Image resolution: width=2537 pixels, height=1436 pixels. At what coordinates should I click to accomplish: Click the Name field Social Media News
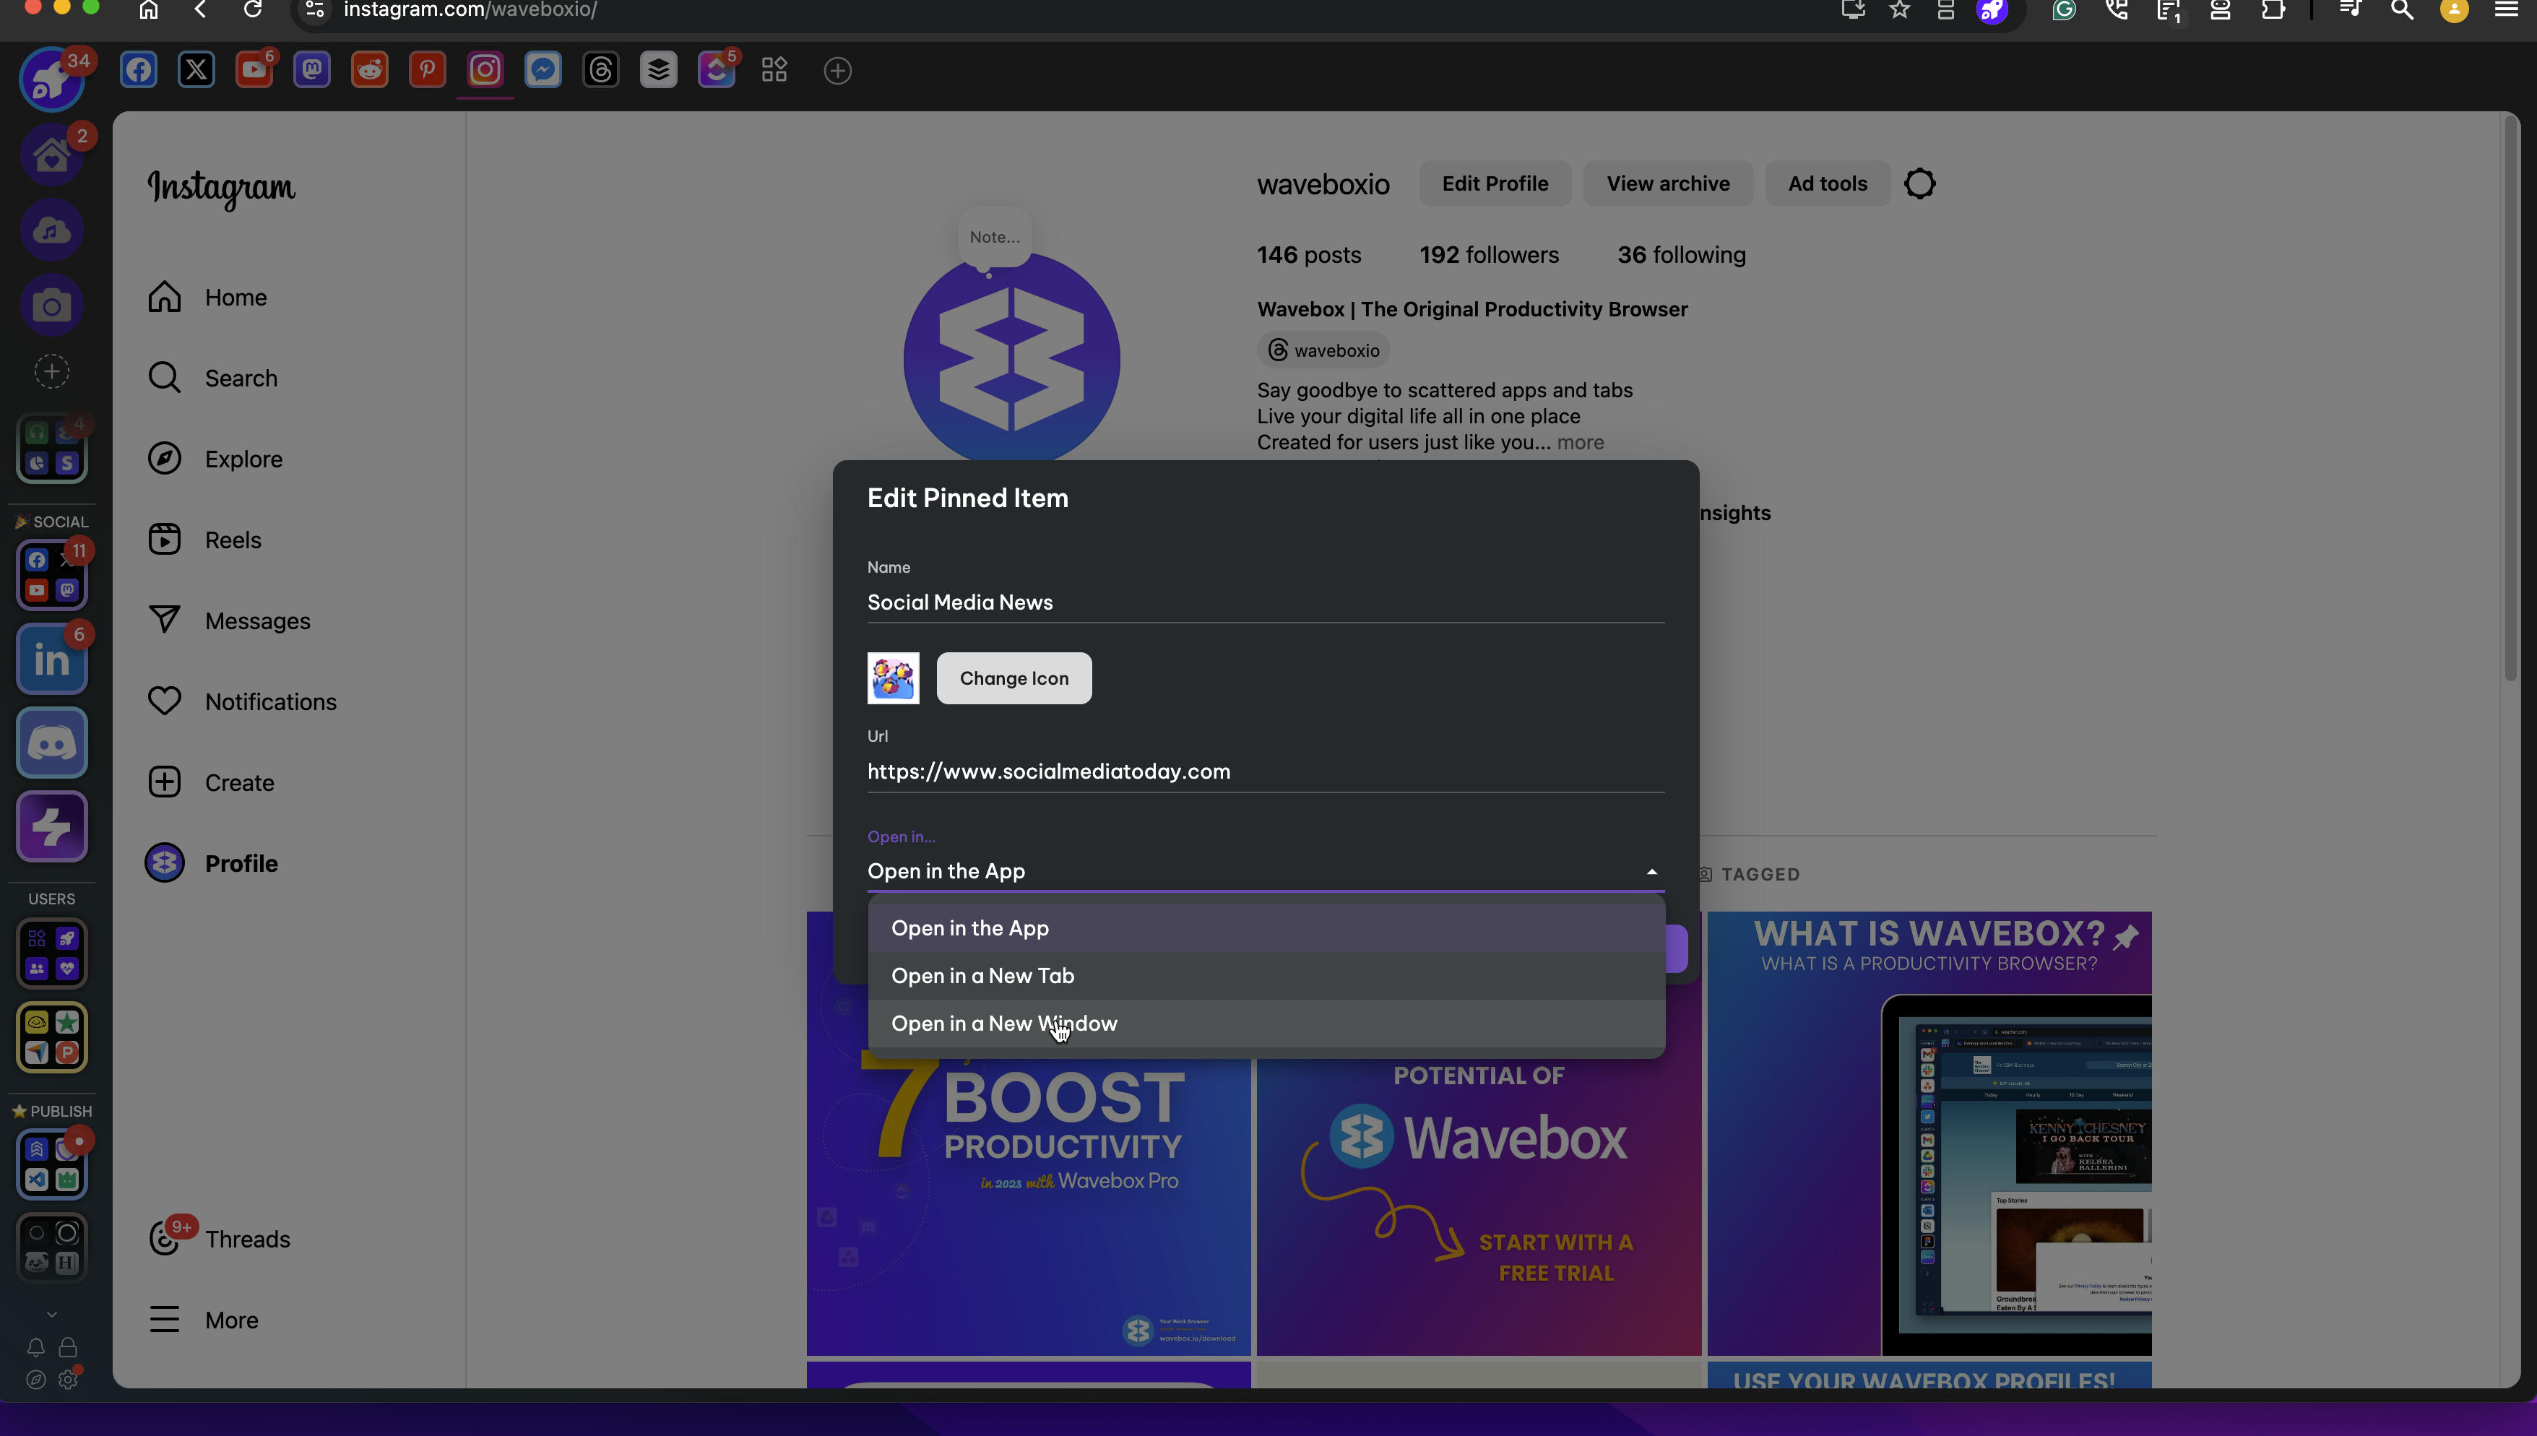click(1266, 602)
